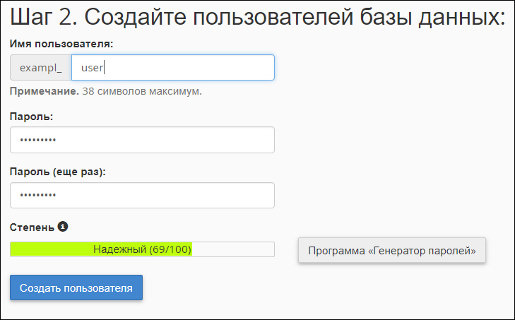Click the empty unfilled part of strength bar
The width and height of the screenshot is (515, 320).
coord(233,249)
